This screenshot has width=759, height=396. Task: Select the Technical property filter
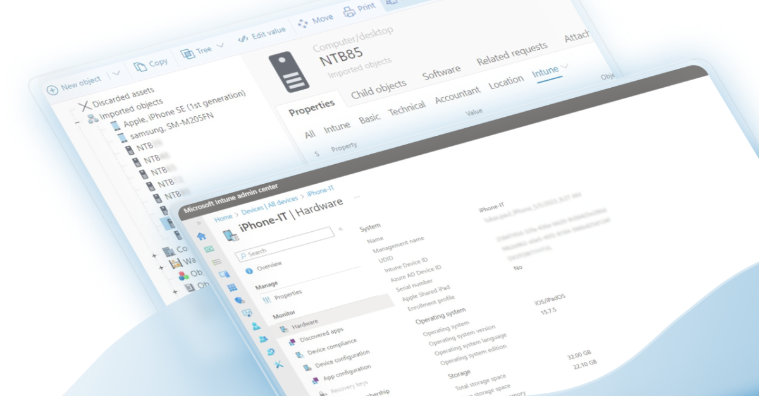407,109
